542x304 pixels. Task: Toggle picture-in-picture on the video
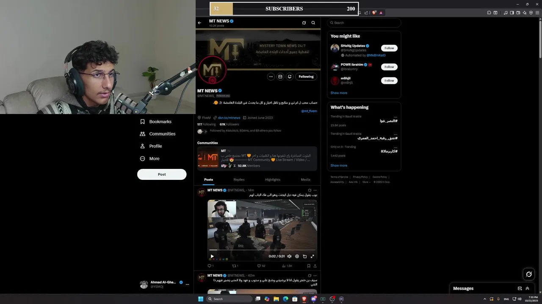(304, 256)
